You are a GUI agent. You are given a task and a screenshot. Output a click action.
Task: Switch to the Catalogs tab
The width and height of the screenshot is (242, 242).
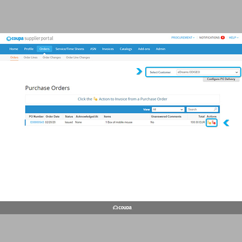tap(126, 49)
